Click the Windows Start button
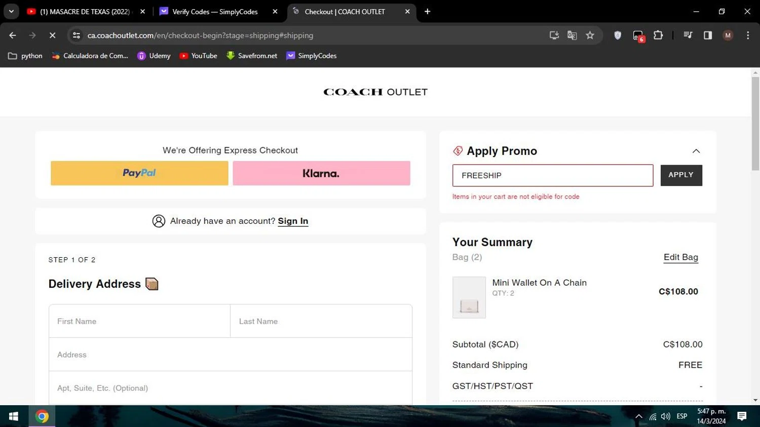The width and height of the screenshot is (760, 427). (14, 416)
